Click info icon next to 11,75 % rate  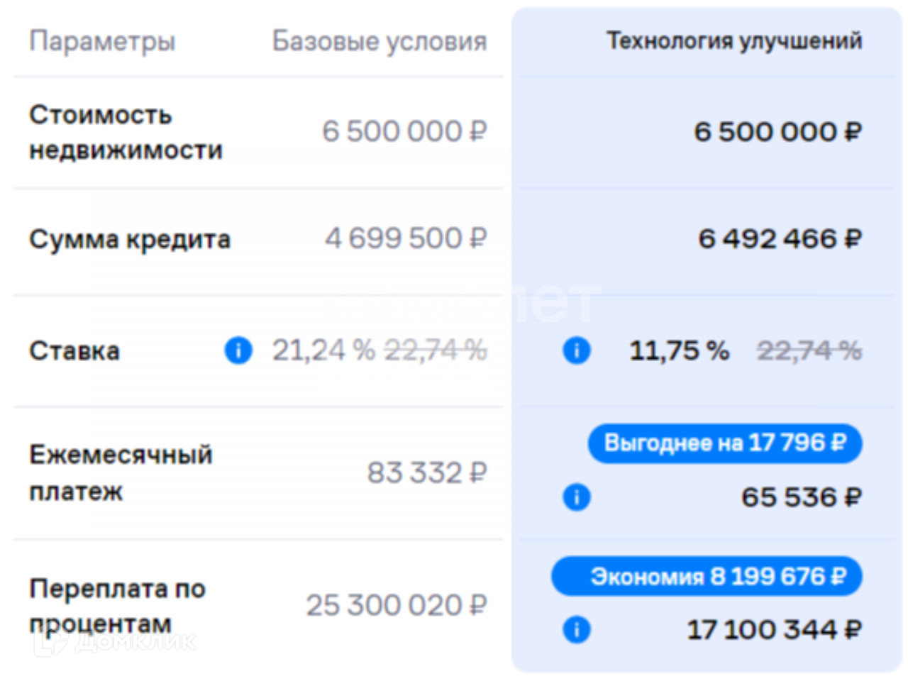point(576,350)
